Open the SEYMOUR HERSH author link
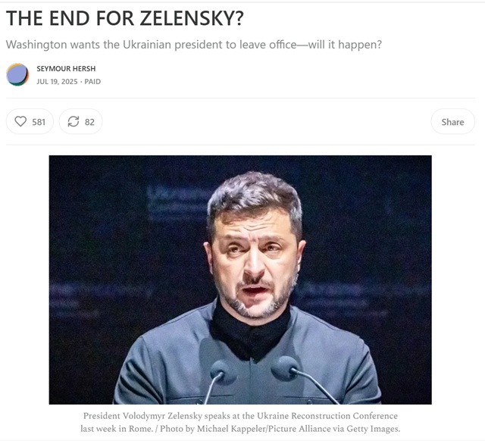This screenshot has width=485, height=441. pos(66,69)
